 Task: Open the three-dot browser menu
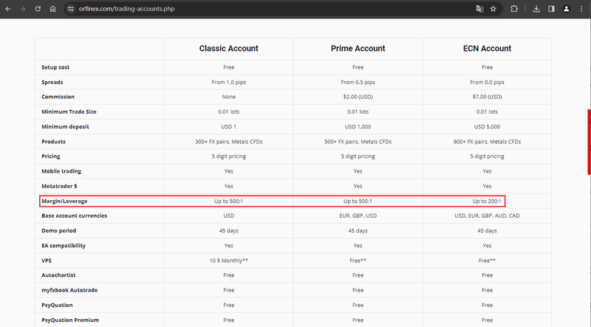click(581, 9)
